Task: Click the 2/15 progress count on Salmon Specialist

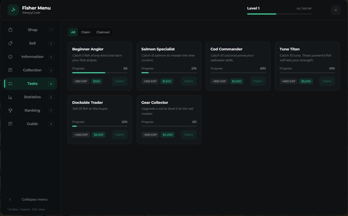Action: pyautogui.click(x=194, y=68)
